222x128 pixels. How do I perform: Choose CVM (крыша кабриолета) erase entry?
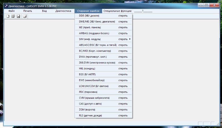click(104, 98)
